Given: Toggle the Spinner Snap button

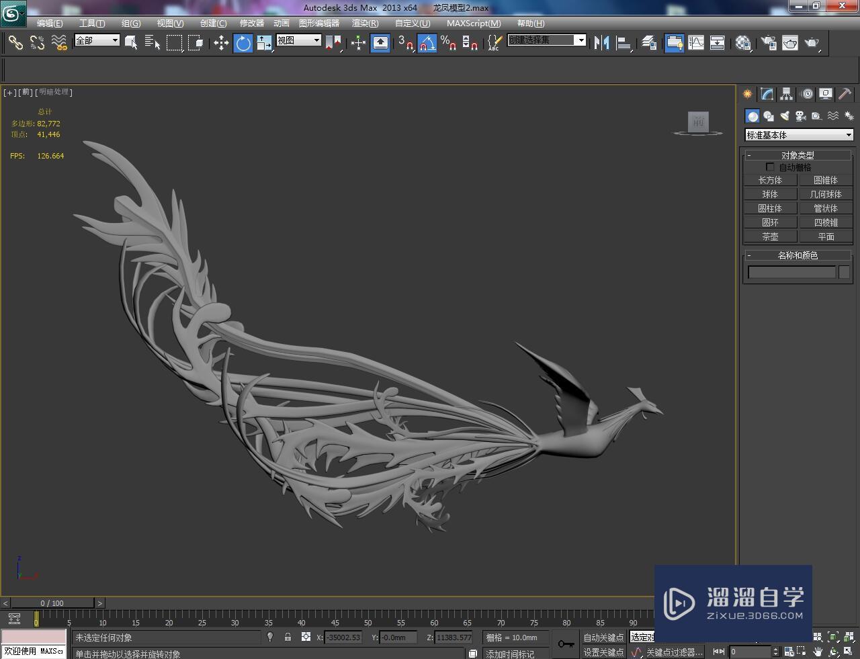Looking at the screenshot, I should coord(470,43).
